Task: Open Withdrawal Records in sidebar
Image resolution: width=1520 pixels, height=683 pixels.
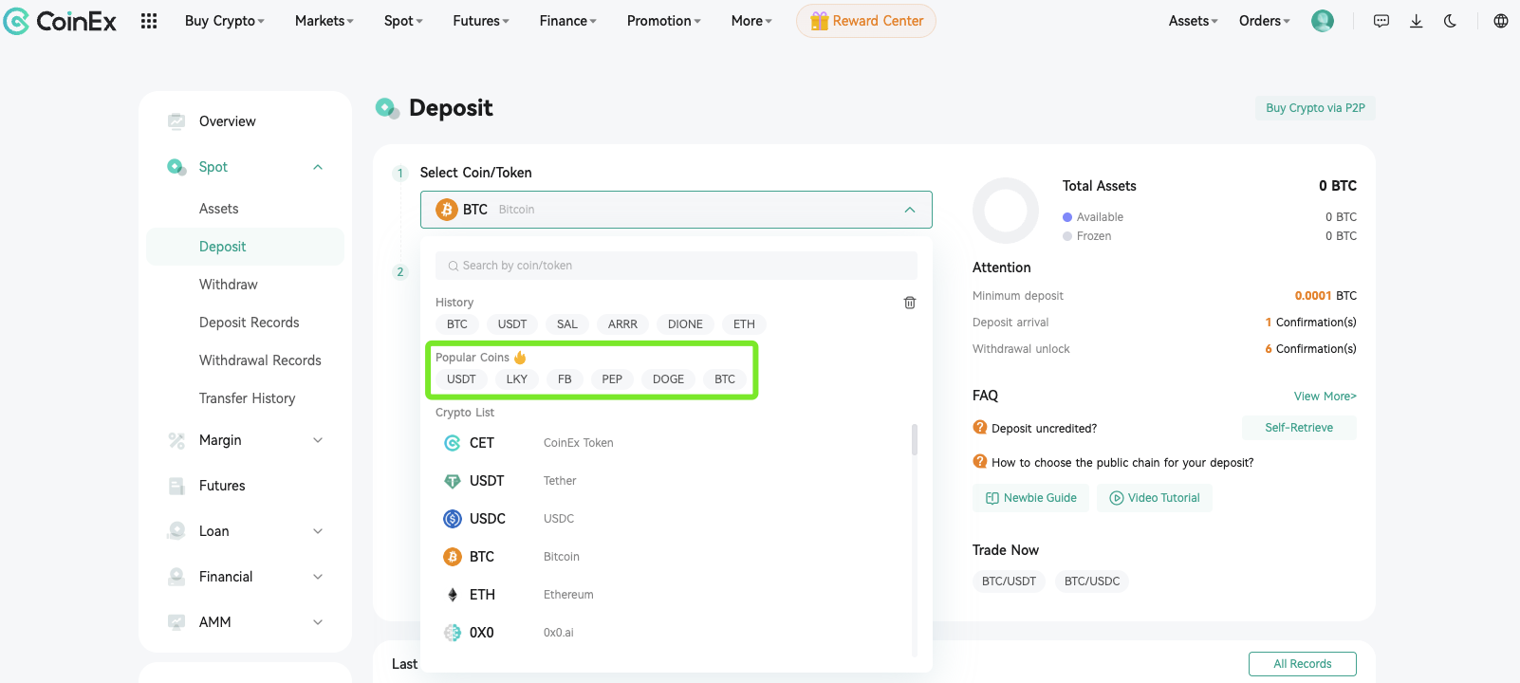Action: 260,360
